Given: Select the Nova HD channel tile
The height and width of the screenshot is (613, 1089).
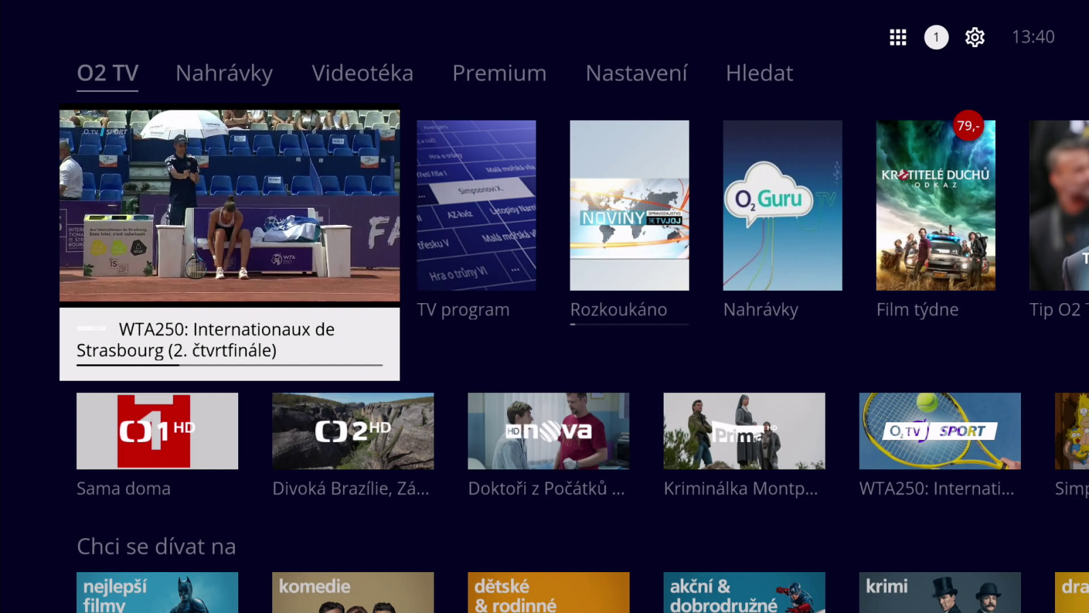Looking at the screenshot, I should [x=549, y=431].
